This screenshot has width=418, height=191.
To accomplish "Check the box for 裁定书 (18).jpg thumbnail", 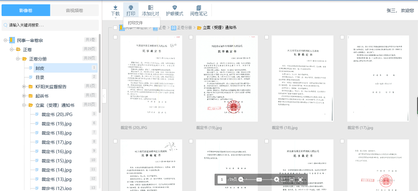I will 267,37.
